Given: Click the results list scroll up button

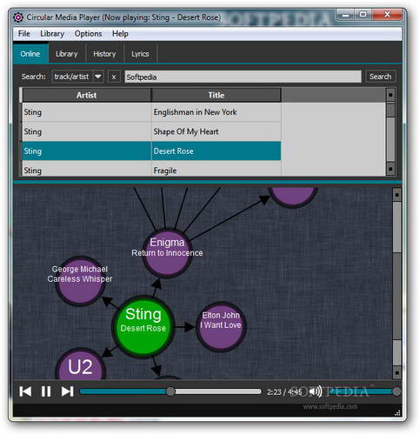Looking at the screenshot, I should click(x=390, y=95).
